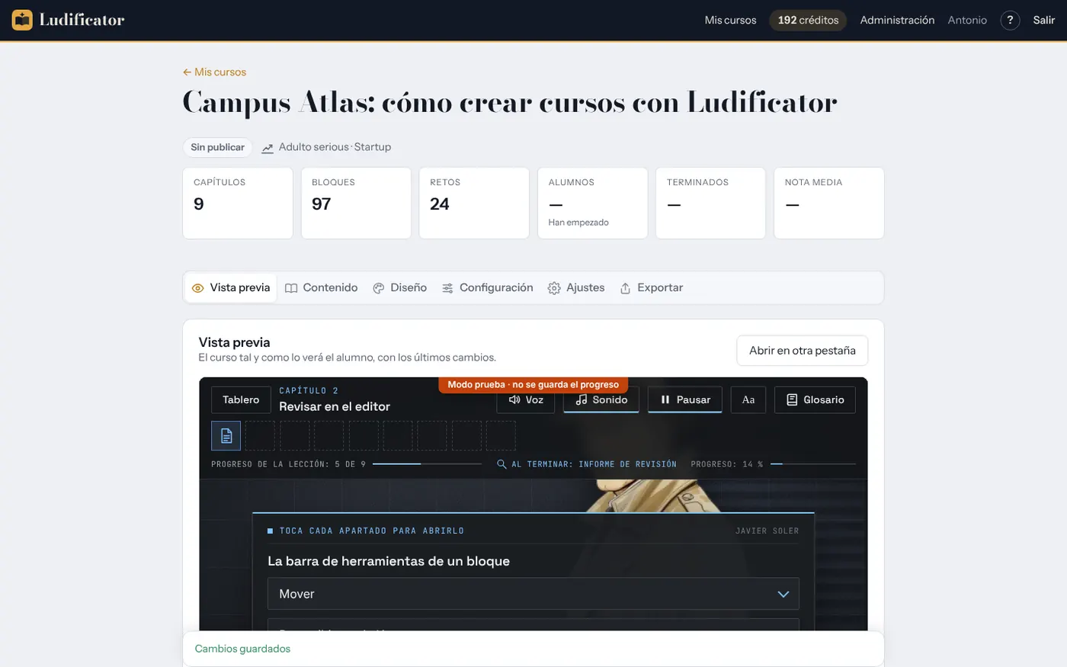Open Mis cursos in the top navigation
This screenshot has width=1067, height=667.
click(x=730, y=21)
